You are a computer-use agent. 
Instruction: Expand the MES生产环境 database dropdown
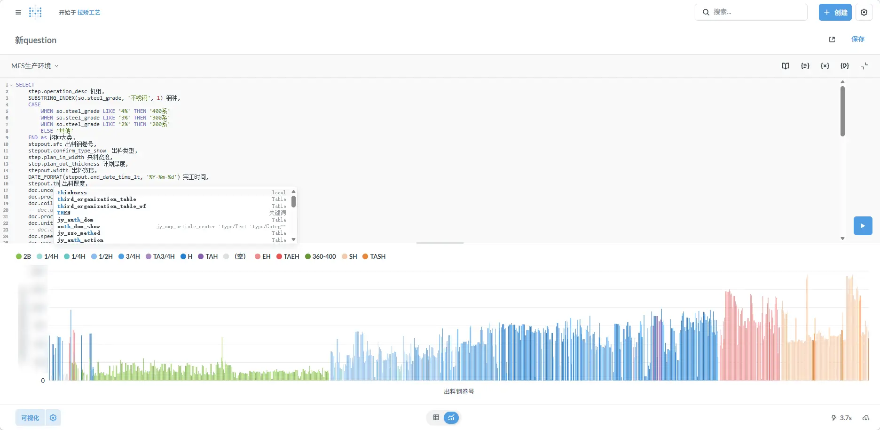click(35, 66)
